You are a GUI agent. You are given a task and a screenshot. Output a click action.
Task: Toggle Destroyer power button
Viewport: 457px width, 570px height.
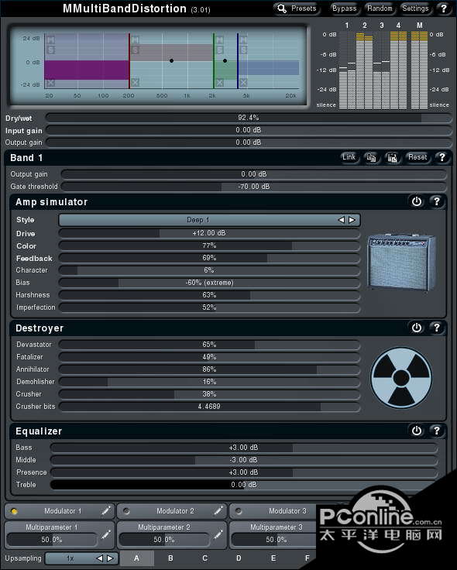point(417,328)
